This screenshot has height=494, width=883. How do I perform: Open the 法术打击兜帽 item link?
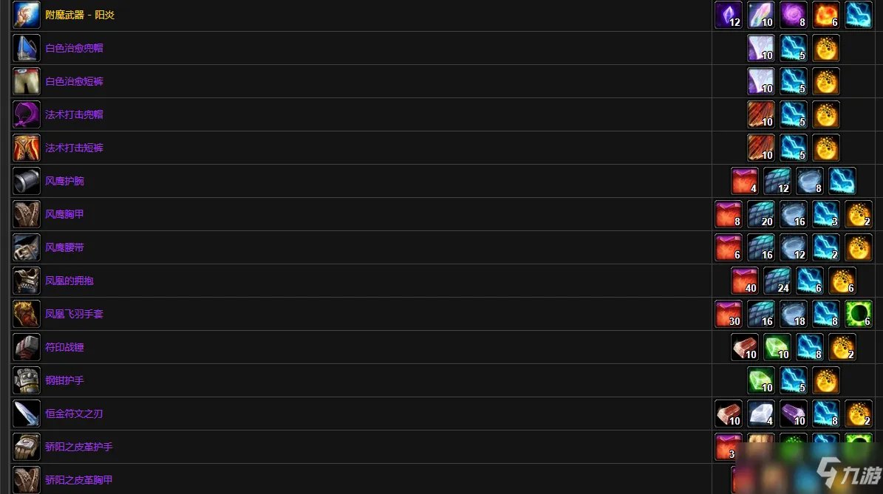(x=74, y=114)
